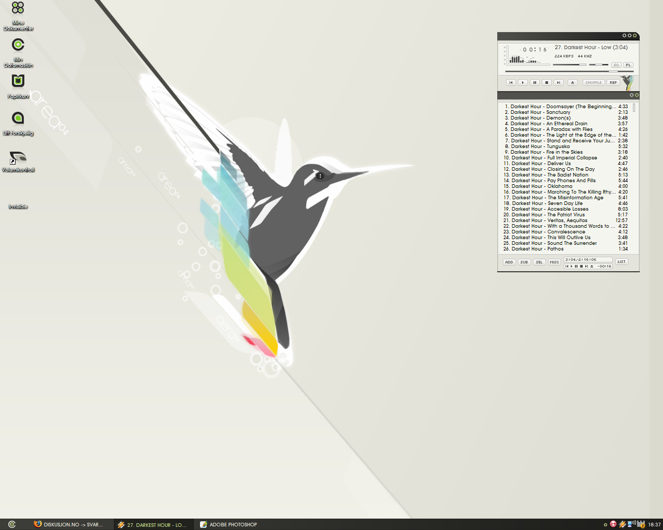Skip to next track in Winamp
663x530 pixels.
[x=558, y=82]
